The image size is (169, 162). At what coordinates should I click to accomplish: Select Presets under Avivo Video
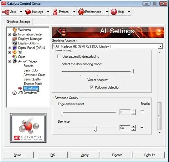click(x=28, y=66)
